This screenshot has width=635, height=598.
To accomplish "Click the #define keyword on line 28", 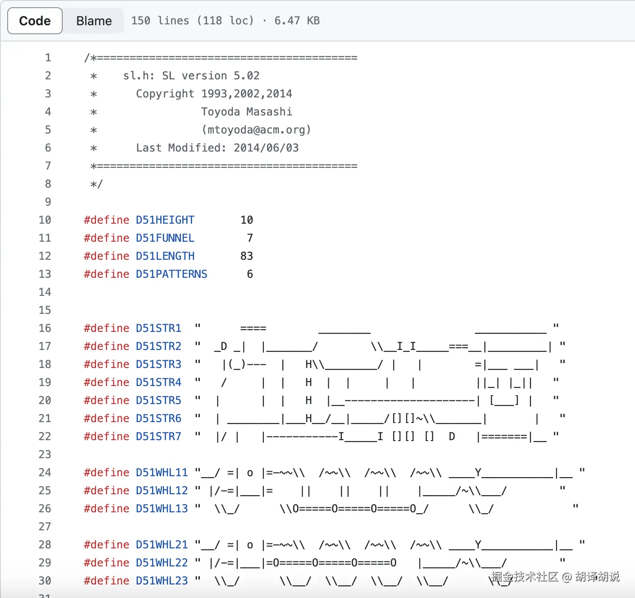I will [x=106, y=545].
